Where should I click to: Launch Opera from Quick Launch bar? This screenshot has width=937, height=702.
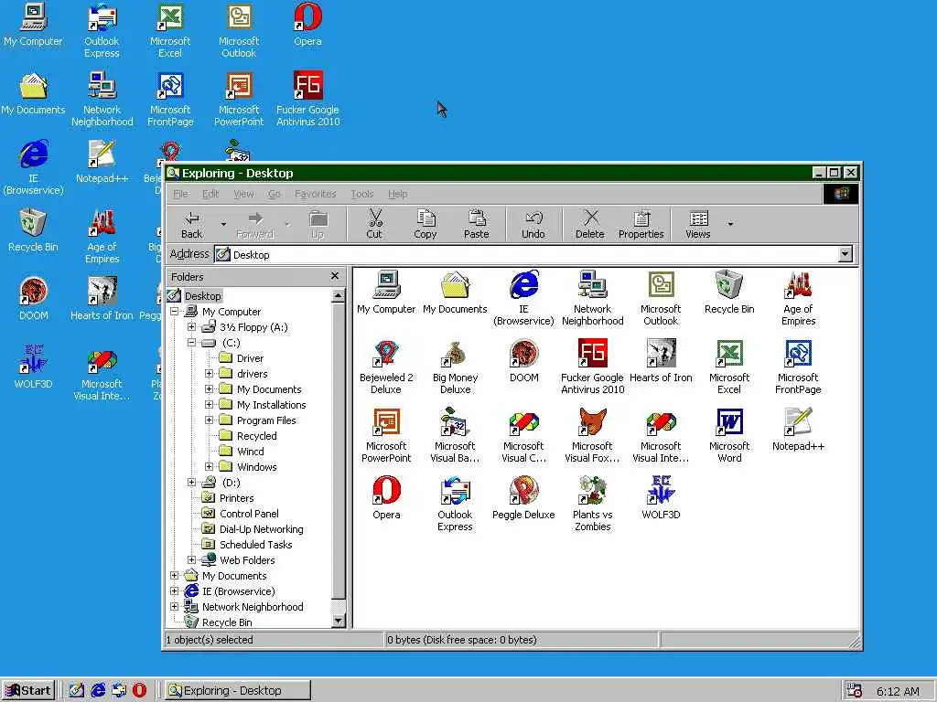pyautogui.click(x=139, y=691)
